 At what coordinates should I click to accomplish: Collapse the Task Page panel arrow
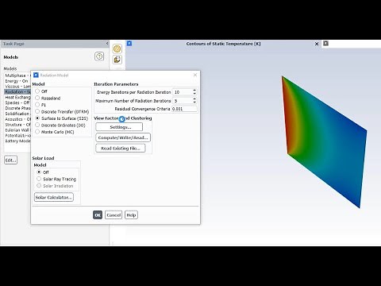[x=107, y=44]
